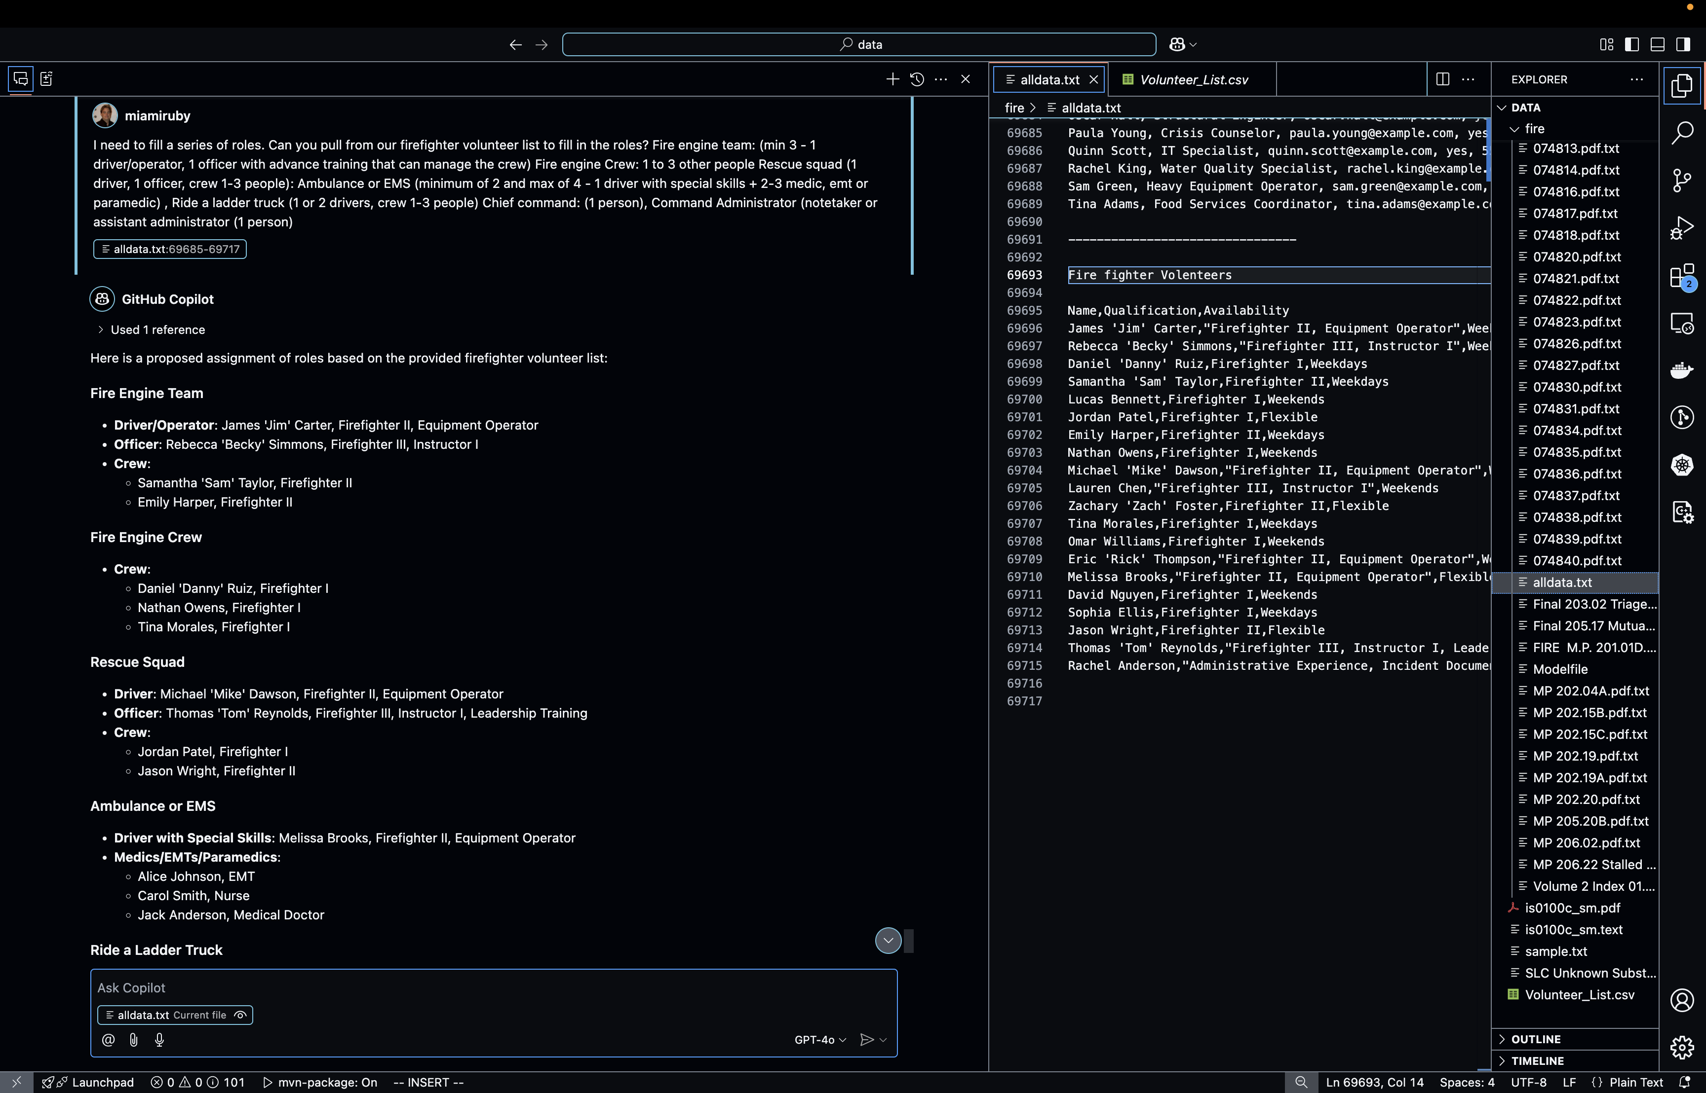Switch to the Volunteer_List.csv tab
Viewport: 1706px width, 1093px height.
pos(1193,79)
